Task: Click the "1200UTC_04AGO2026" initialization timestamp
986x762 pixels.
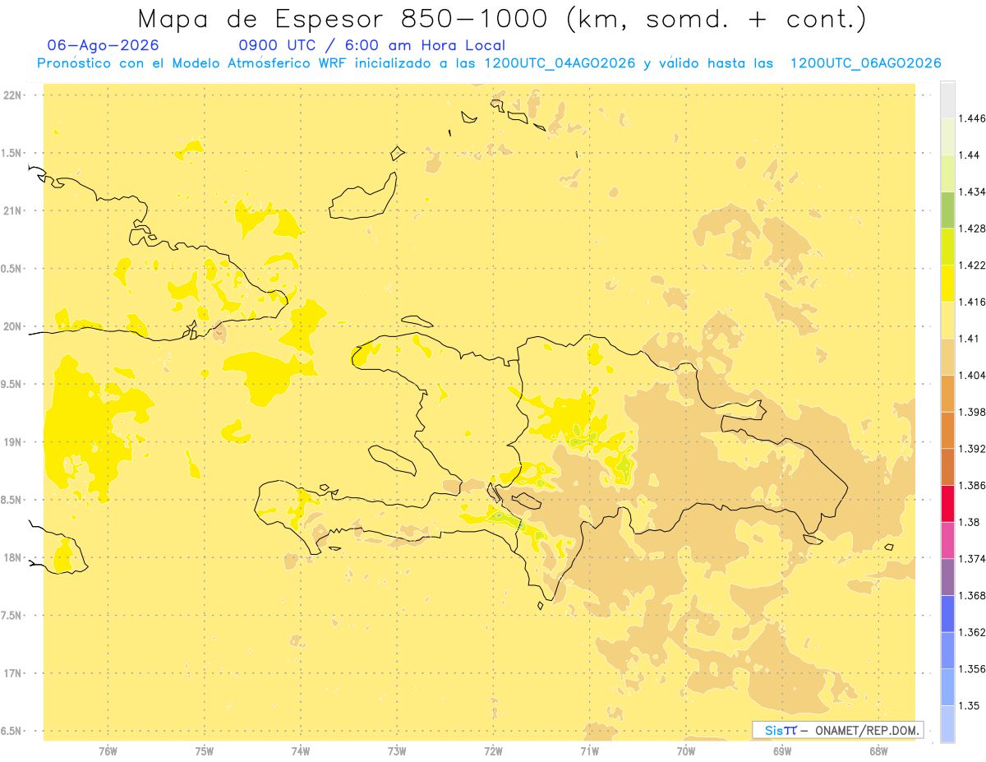Action: pos(560,63)
